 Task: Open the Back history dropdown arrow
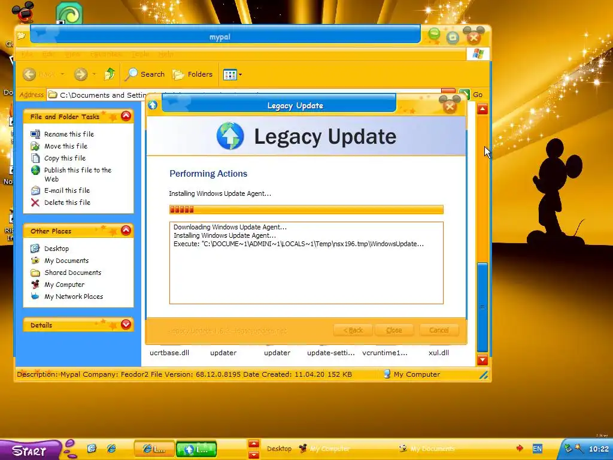(62, 74)
